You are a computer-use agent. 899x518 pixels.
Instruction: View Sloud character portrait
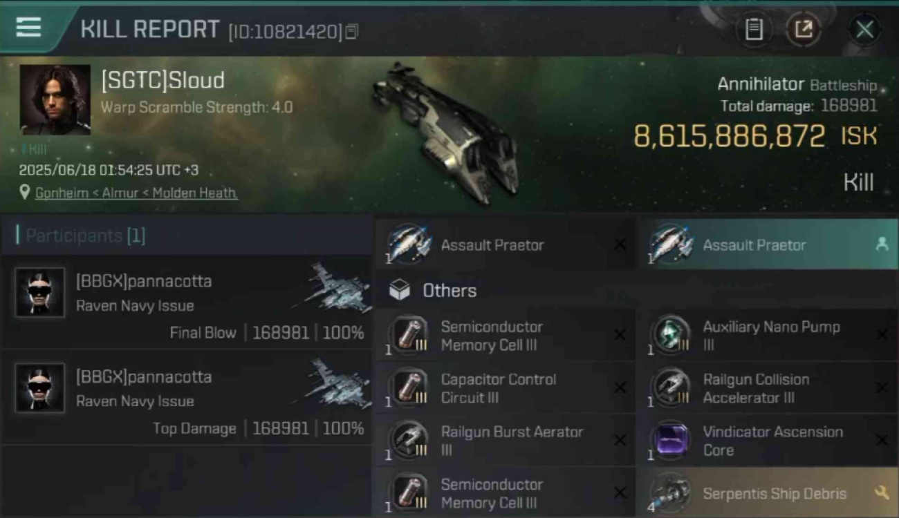pos(55,99)
